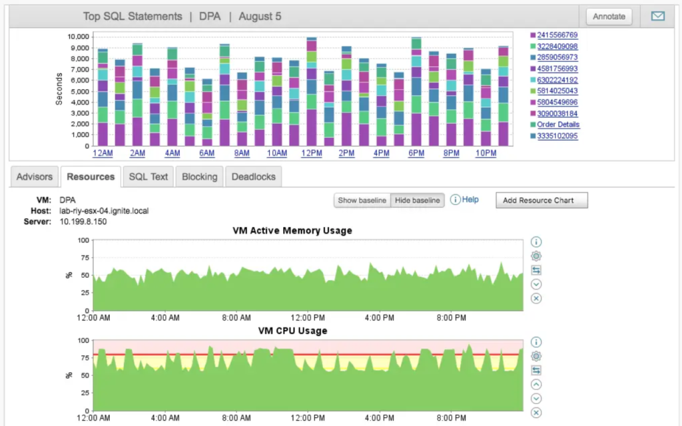Click swap arrows icon on Memory Usage chart
This screenshot has height=426, width=682.
[536, 270]
